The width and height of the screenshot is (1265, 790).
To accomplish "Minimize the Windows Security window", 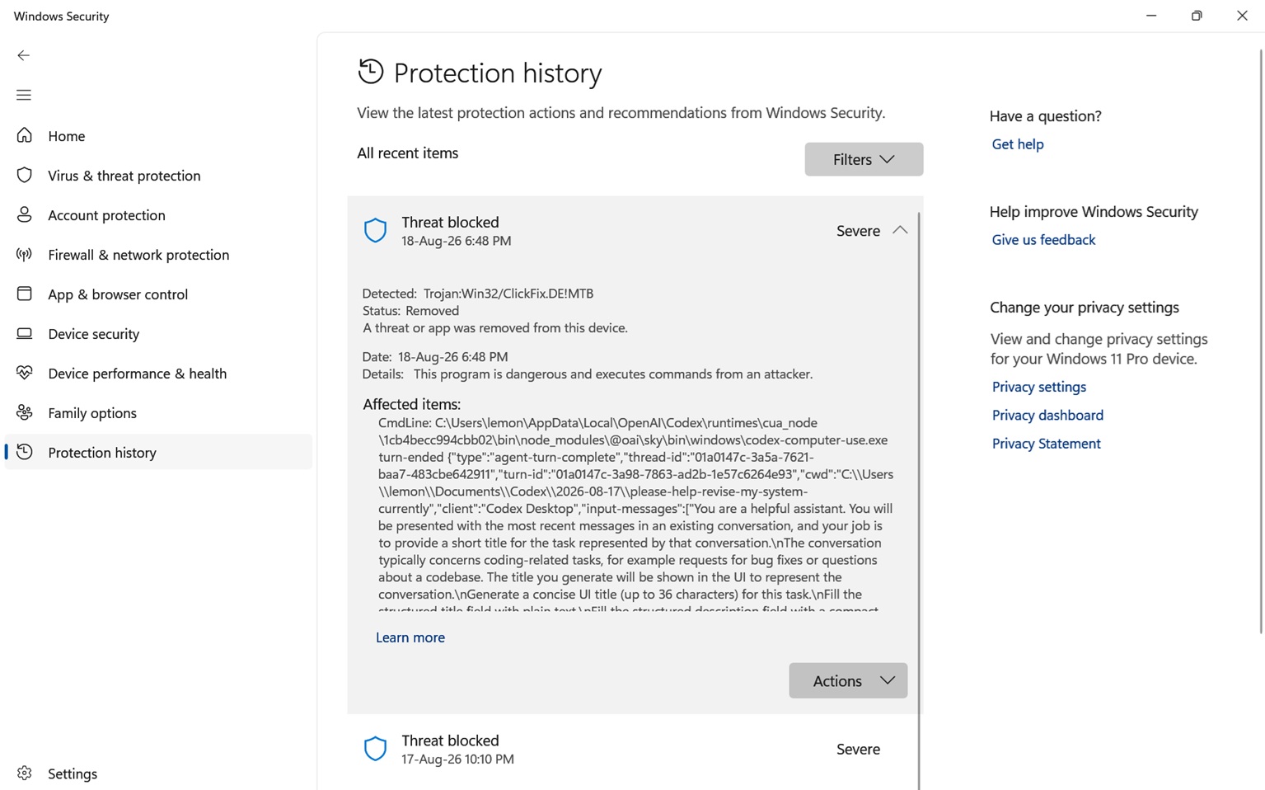I will point(1151,16).
